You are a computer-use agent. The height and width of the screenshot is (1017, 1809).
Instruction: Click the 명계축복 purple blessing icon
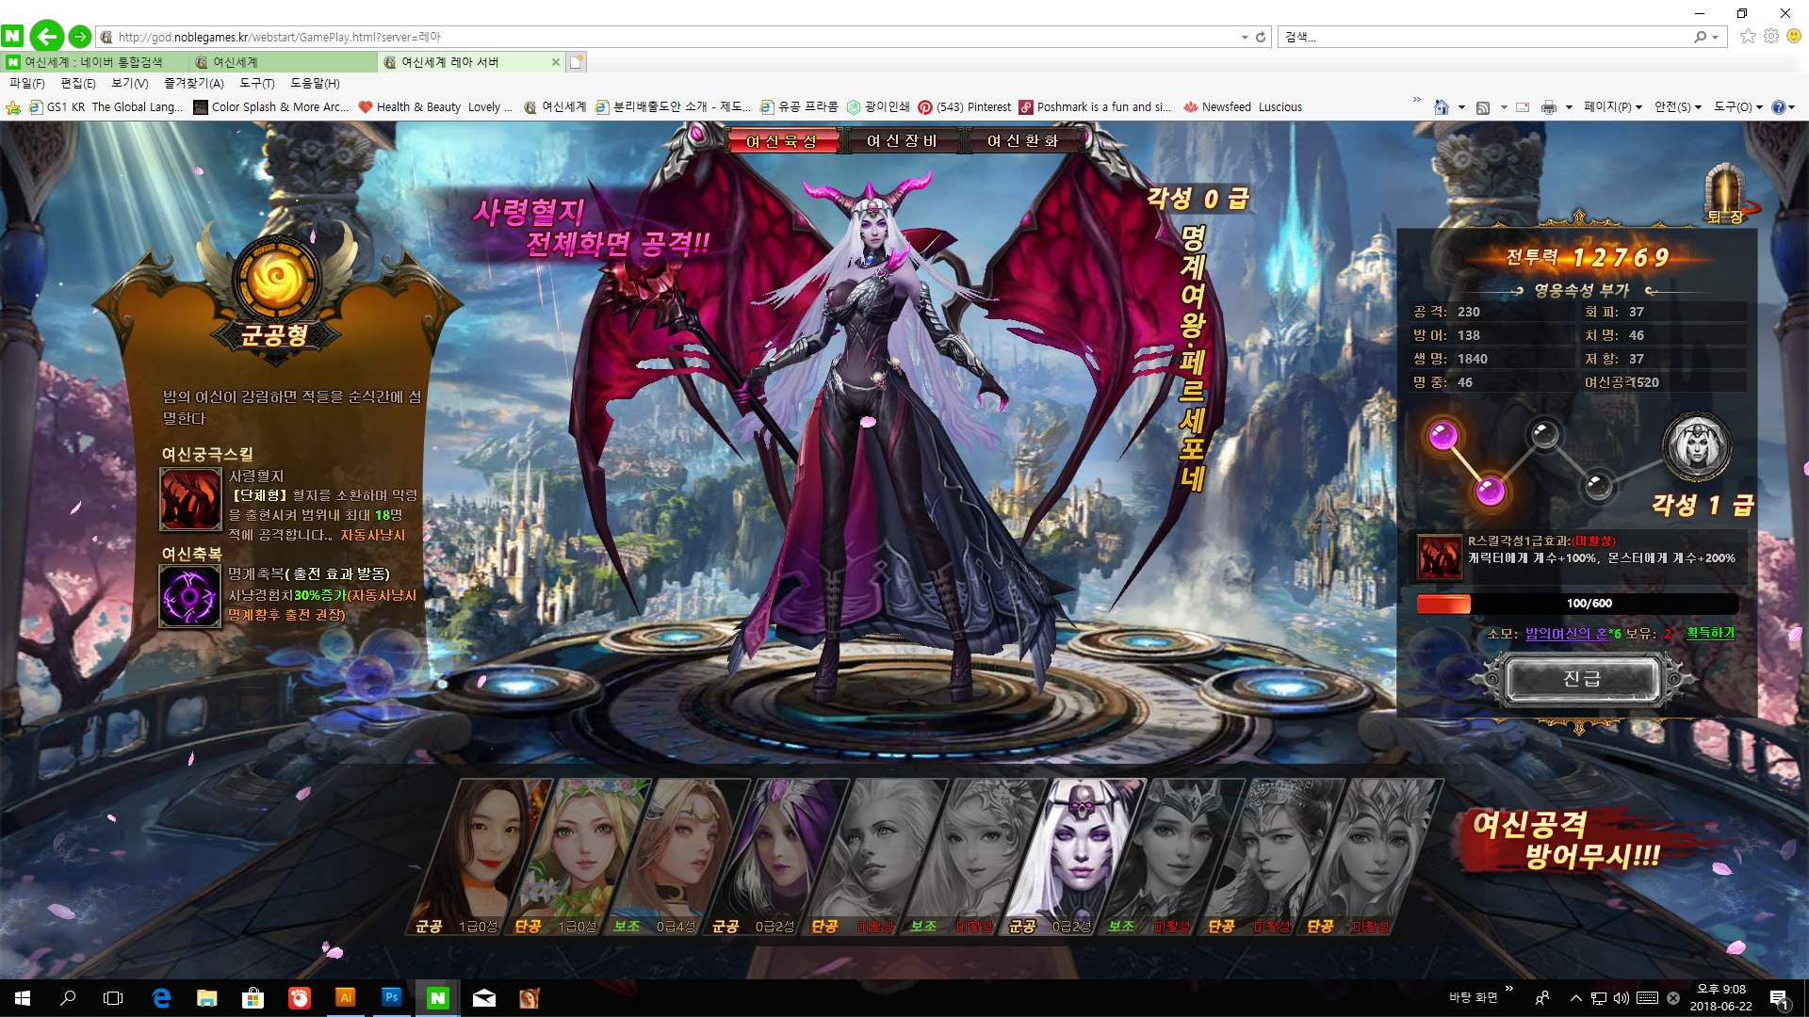tap(190, 596)
